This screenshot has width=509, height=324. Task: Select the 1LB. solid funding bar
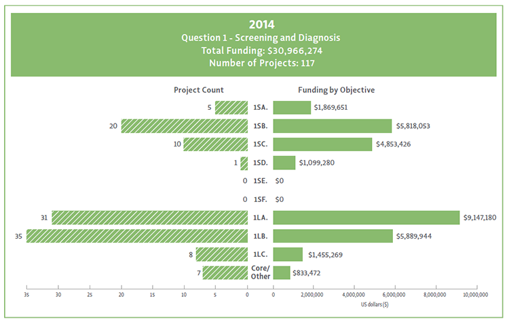333,236
